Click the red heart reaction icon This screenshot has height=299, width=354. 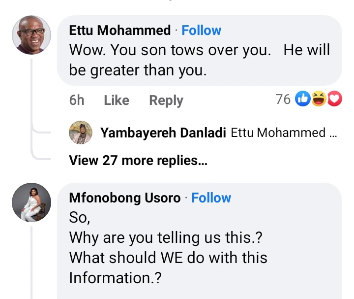click(334, 100)
